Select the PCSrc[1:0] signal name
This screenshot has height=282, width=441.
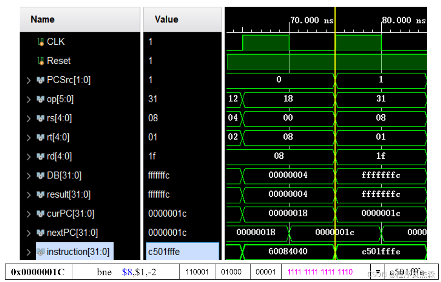(69, 80)
